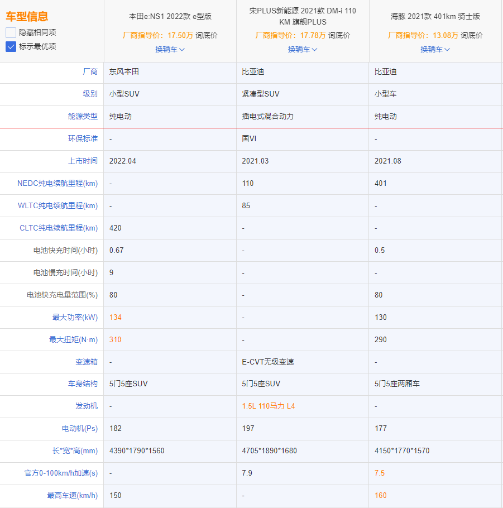503x508 pixels.
Task: Click the 环保标准 row label
Action: point(83,138)
